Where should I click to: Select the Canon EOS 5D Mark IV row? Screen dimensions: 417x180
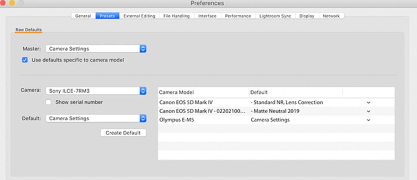point(277,102)
